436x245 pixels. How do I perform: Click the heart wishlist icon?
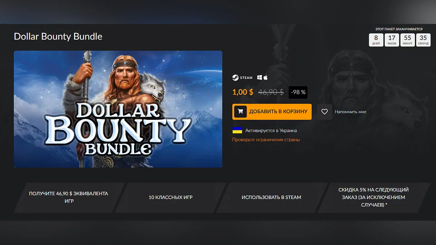[324, 112]
